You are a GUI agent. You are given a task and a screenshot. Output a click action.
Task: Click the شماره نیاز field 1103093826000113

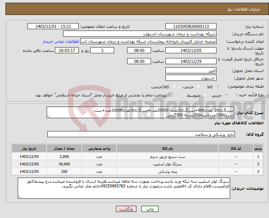191,26
